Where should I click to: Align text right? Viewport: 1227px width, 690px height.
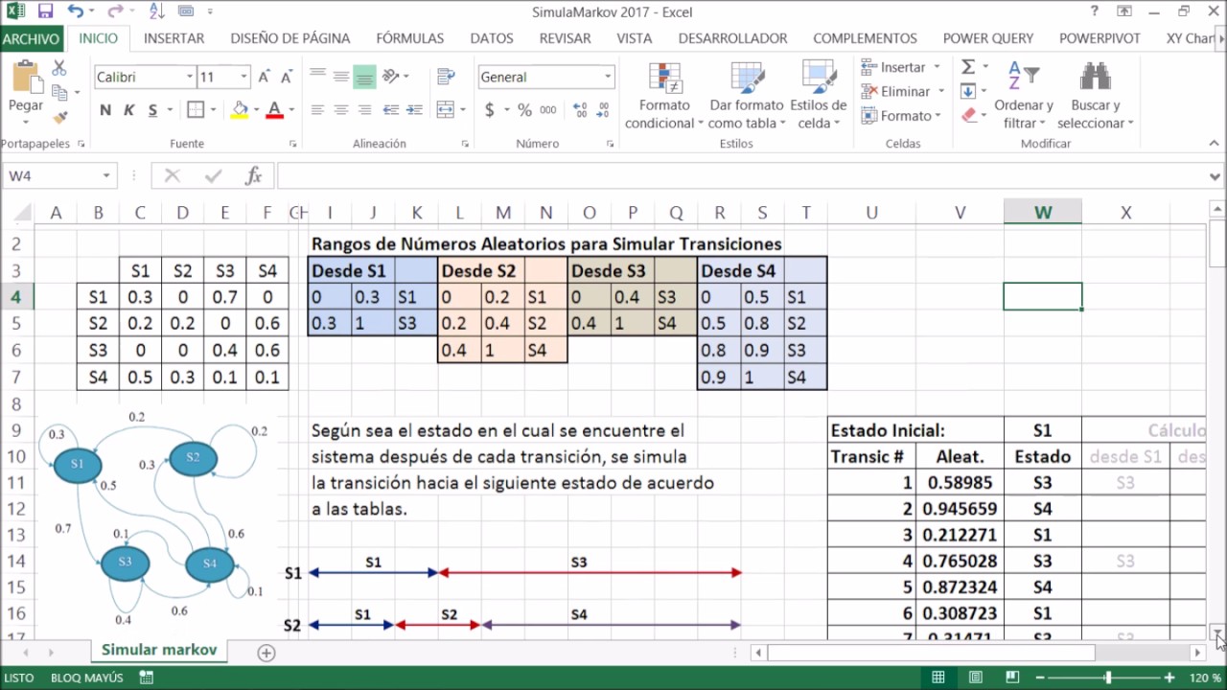[364, 110]
